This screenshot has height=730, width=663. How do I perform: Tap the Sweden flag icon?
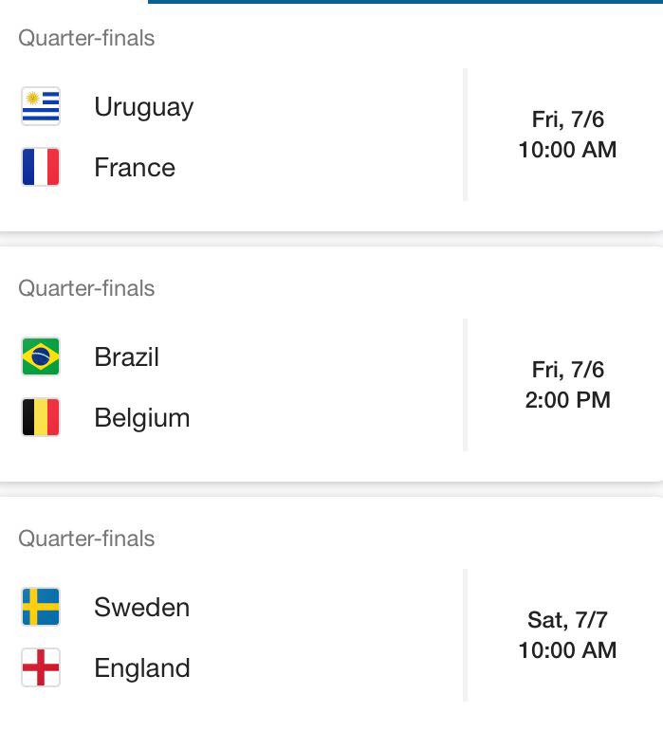click(41, 607)
